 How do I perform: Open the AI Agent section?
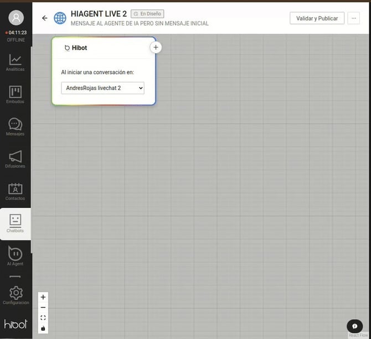(x=15, y=256)
